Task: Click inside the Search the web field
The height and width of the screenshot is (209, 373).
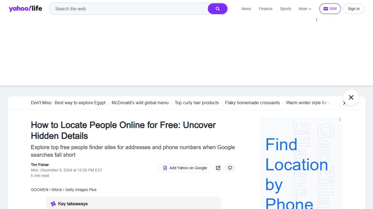Action: click(123, 8)
